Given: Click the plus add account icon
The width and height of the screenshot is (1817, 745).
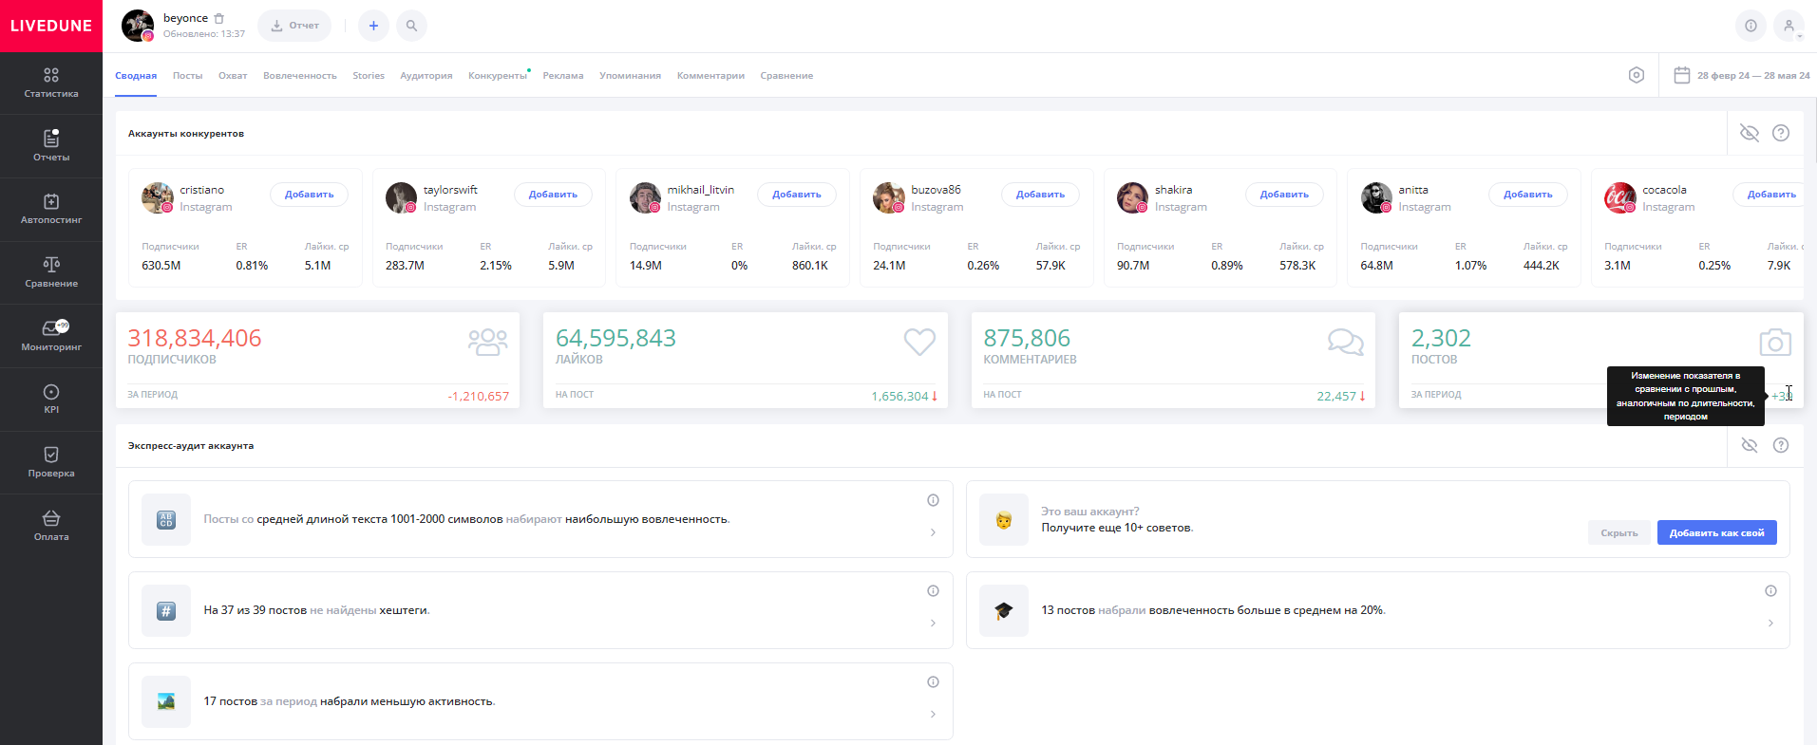Looking at the screenshot, I should pos(373,26).
